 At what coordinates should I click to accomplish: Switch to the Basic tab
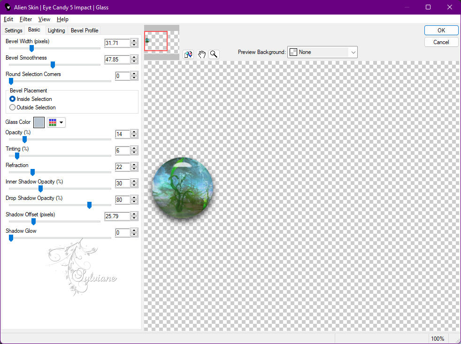click(34, 30)
